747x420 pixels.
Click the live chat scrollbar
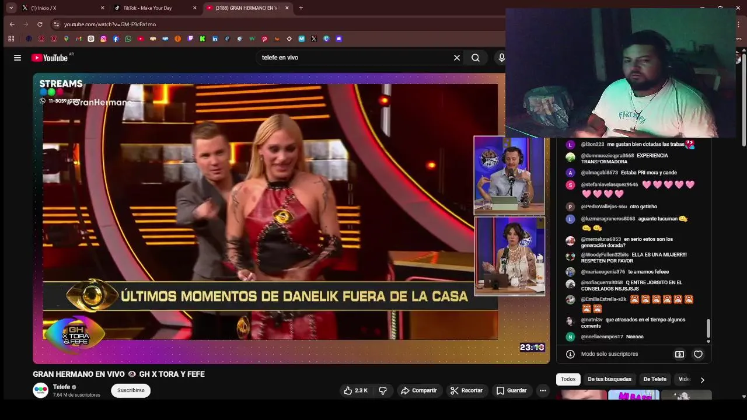[708, 328]
